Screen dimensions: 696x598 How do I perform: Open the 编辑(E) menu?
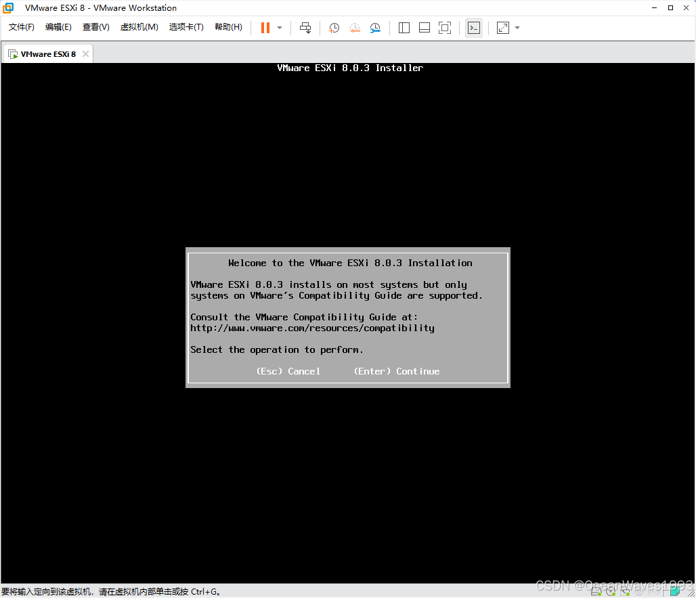tap(59, 27)
